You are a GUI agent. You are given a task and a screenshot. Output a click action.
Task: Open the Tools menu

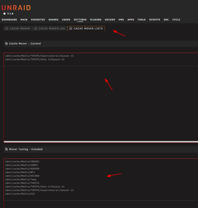[x=142, y=20]
